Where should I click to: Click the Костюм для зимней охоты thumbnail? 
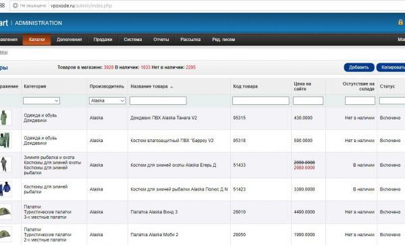[x=5, y=164]
